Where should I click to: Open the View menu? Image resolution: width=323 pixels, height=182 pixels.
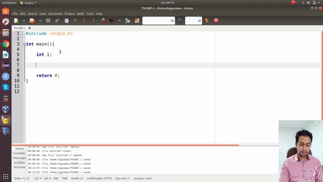43,14
